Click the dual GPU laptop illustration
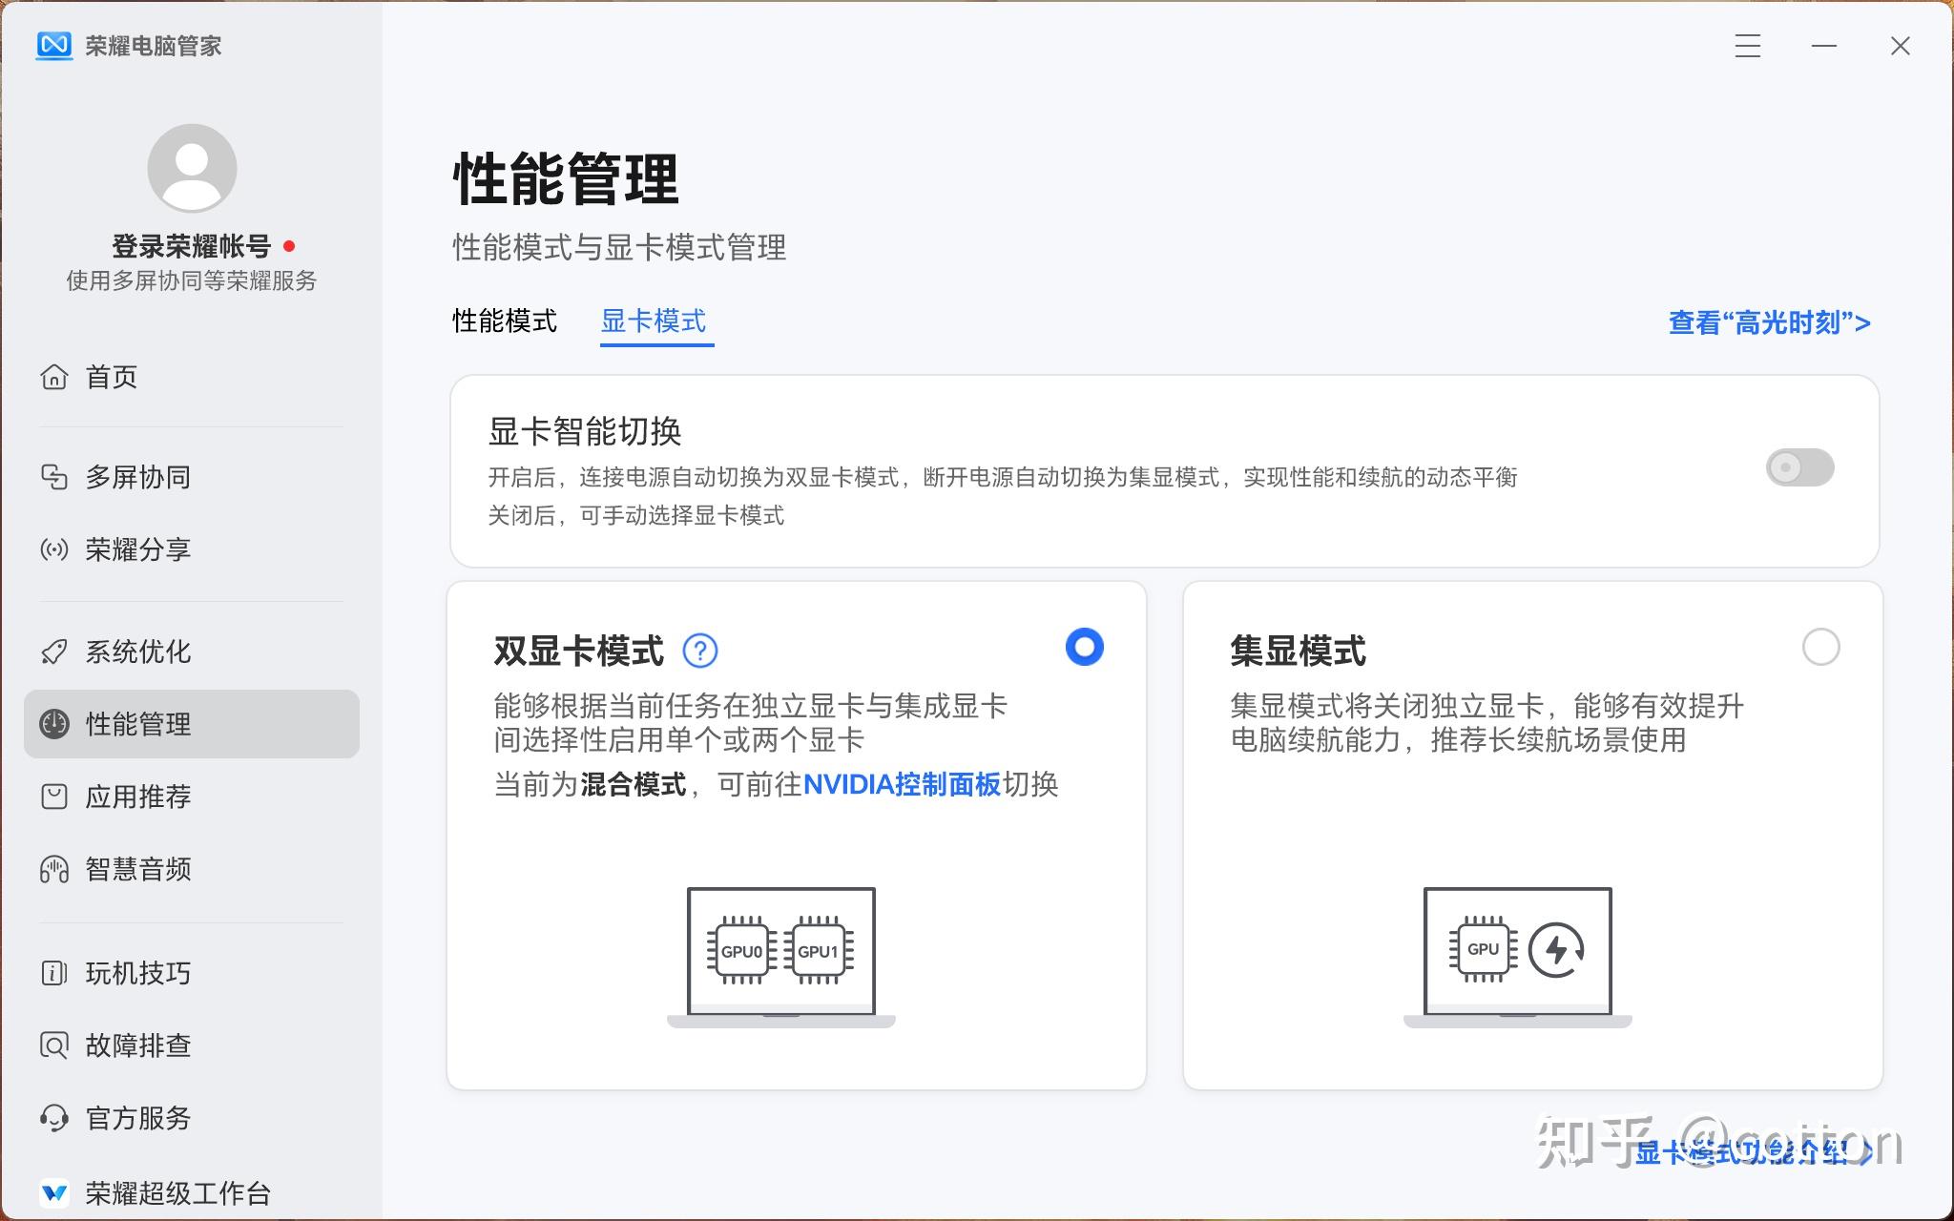This screenshot has height=1221, width=1954. click(781, 957)
